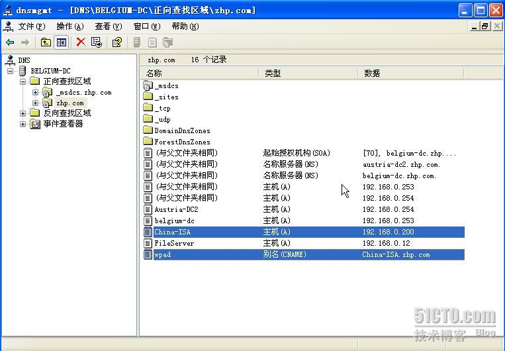Open the 操作(A) menu
The height and width of the screenshot is (351, 505).
tap(70, 26)
